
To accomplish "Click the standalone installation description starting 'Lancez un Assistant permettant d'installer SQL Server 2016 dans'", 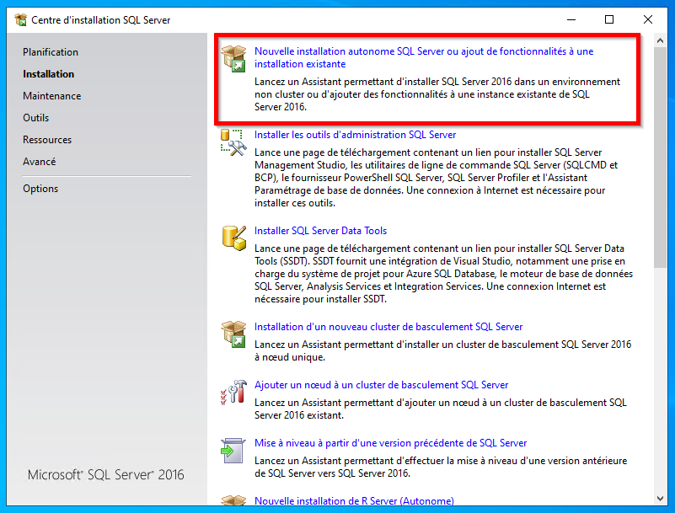I will (437, 94).
